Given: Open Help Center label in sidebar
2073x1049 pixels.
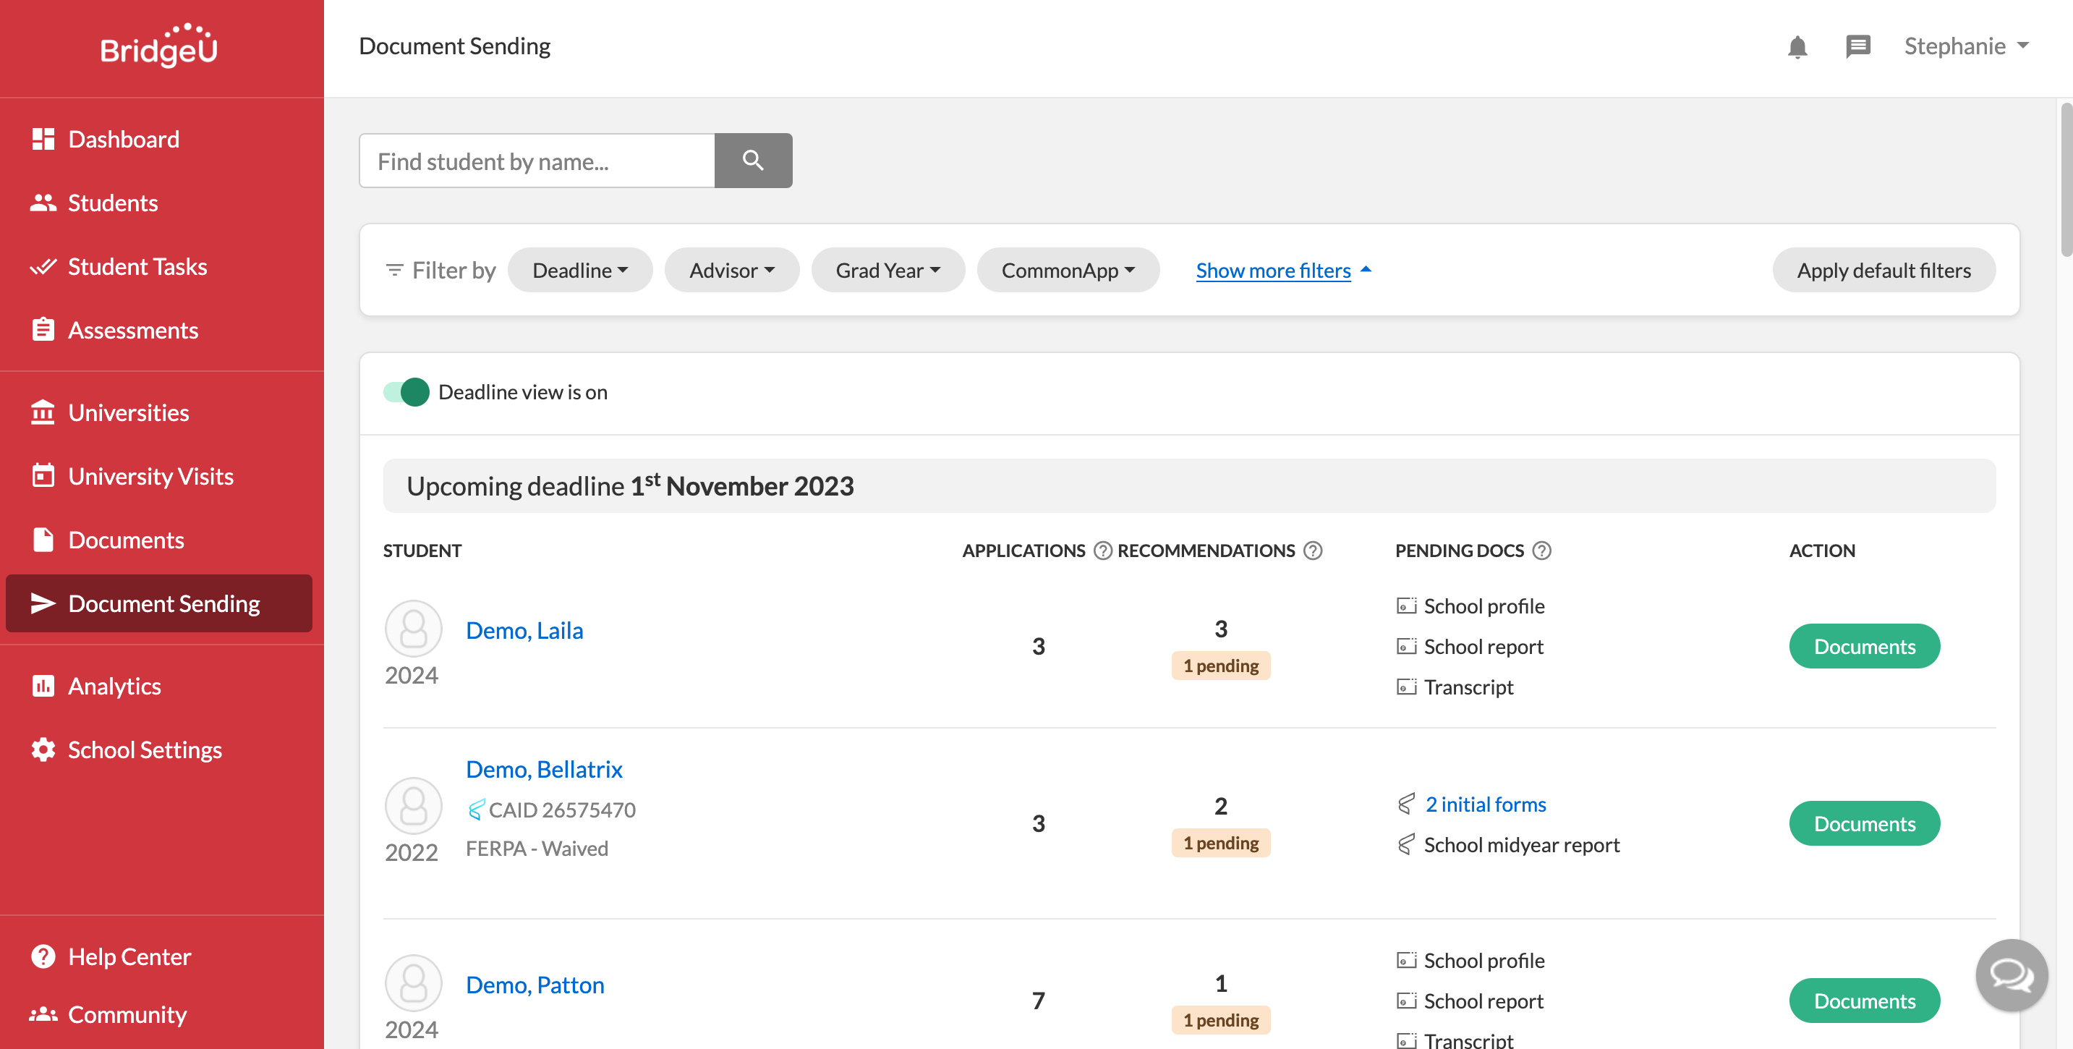Looking at the screenshot, I should [129, 956].
